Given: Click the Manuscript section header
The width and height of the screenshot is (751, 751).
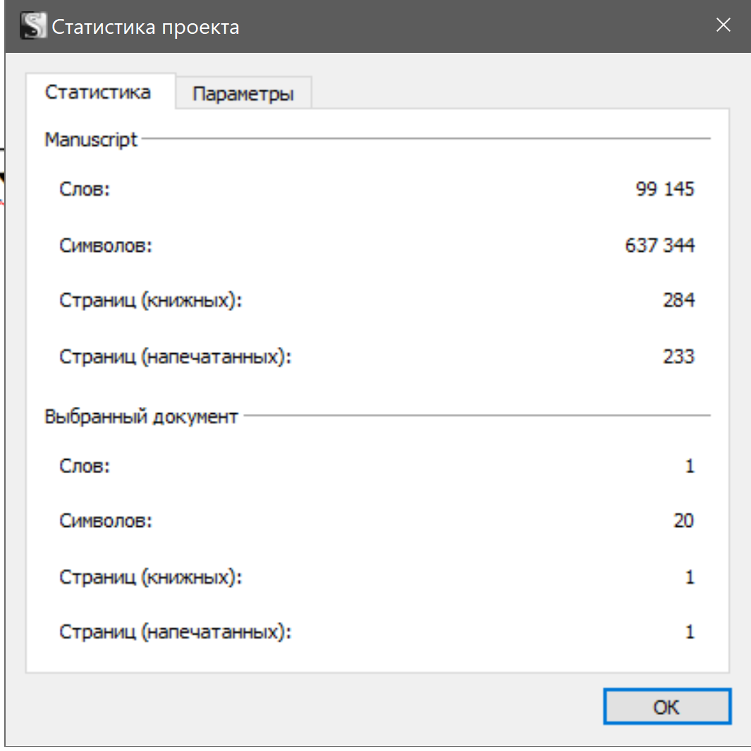Looking at the screenshot, I should [x=92, y=140].
